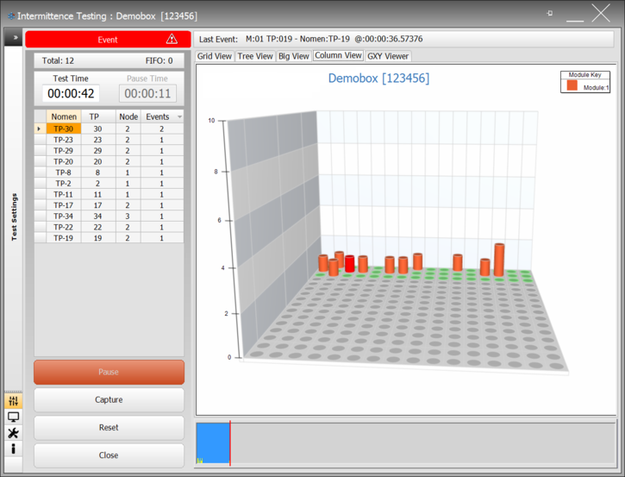Switch to the Grid View tab
Image resolution: width=625 pixels, height=477 pixels.
click(x=215, y=56)
